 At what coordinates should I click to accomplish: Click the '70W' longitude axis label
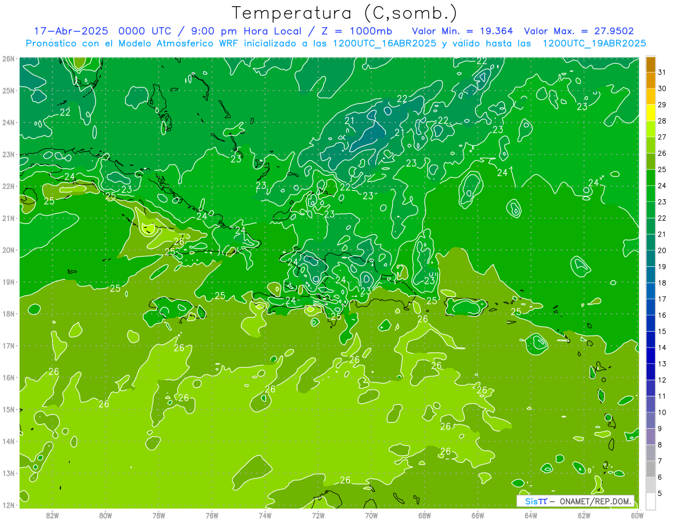371,515
